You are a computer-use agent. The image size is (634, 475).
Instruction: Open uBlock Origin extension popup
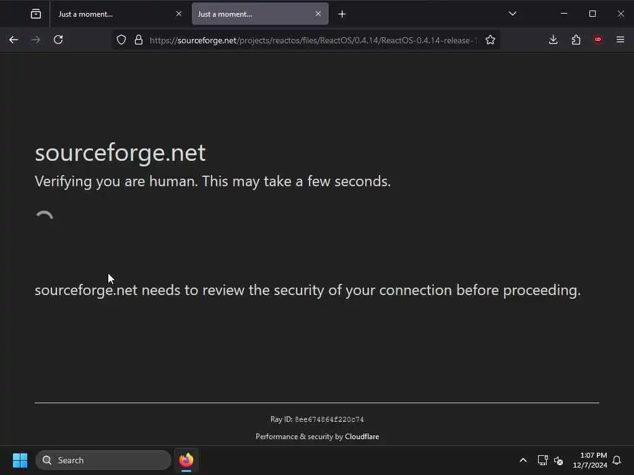598,40
